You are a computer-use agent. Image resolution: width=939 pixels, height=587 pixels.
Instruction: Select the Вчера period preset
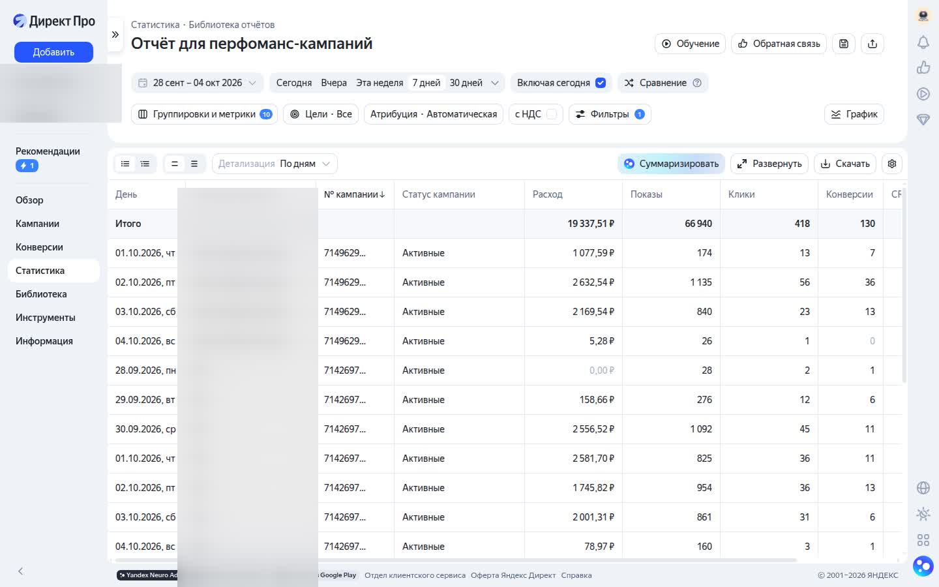point(334,83)
